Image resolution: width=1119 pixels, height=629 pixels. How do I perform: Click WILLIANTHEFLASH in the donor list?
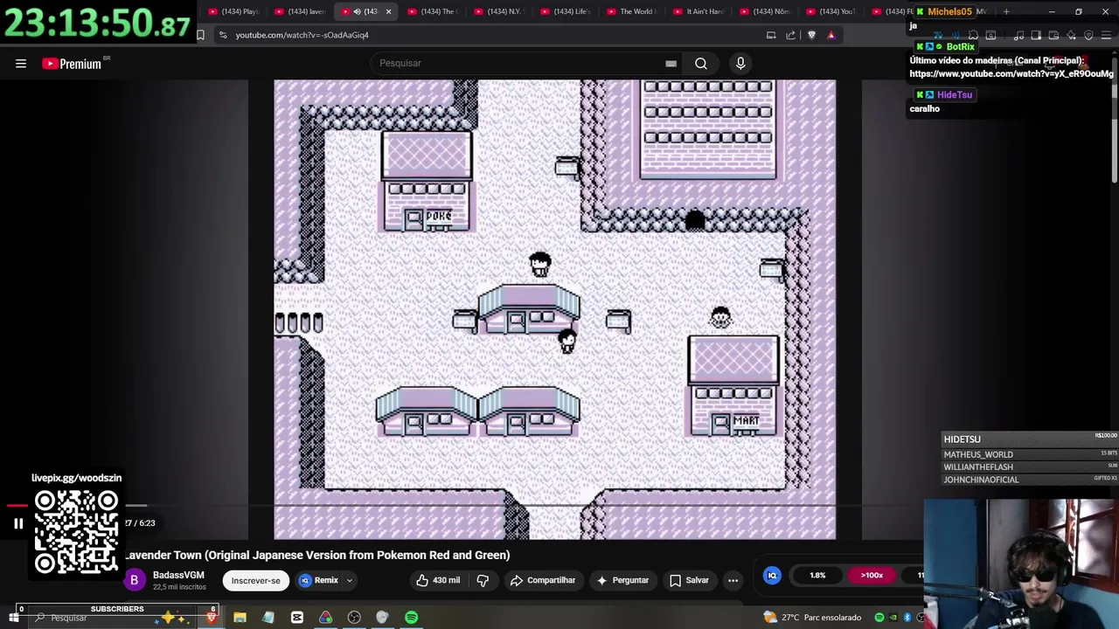(x=978, y=467)
